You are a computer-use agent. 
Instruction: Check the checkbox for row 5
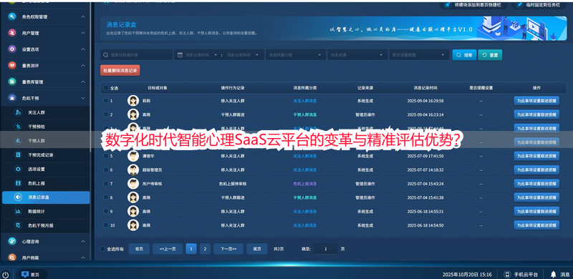coord(106,156)
